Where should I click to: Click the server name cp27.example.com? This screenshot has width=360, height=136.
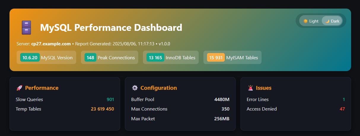(51, 44)
